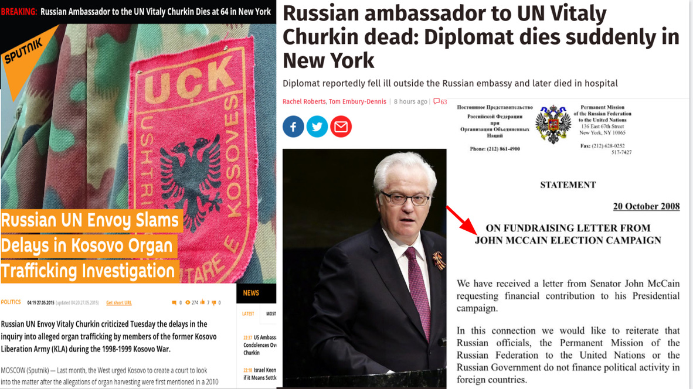Share the article on Facebook
693x389 pixels.
click(293, 127)
